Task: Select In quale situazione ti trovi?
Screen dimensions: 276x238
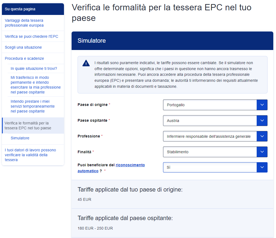Action: coord(34,68)
